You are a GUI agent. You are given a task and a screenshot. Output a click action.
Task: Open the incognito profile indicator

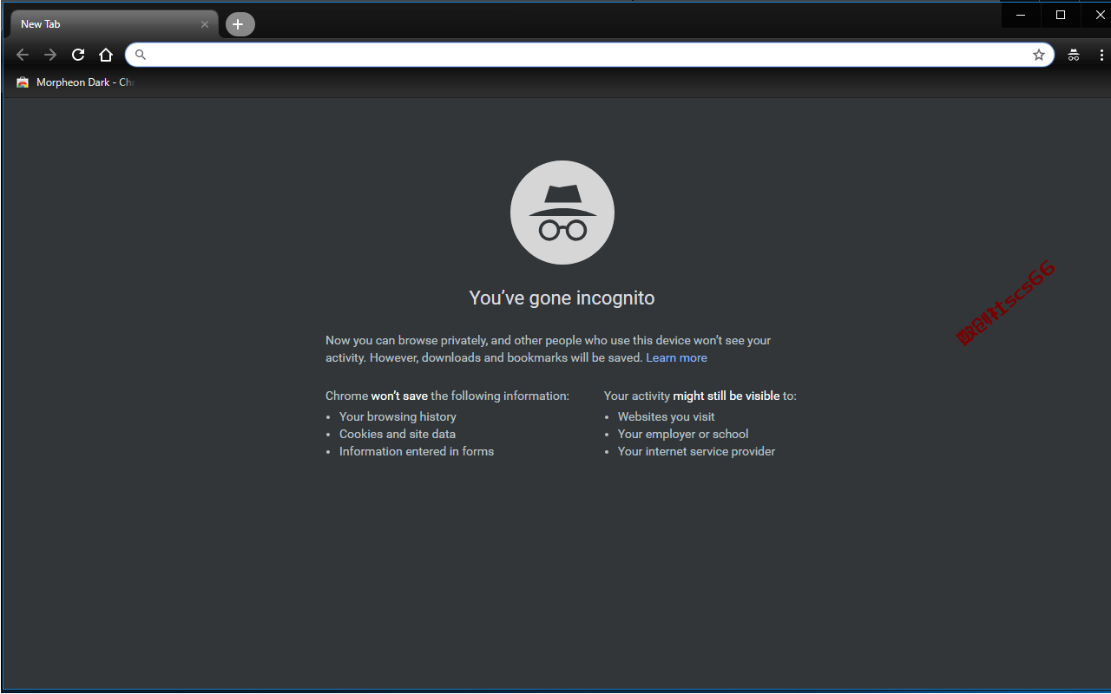(1074, 55)
